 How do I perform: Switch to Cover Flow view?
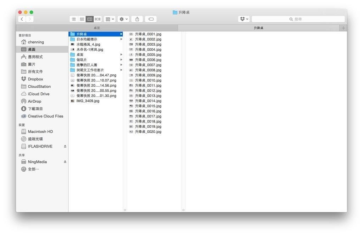pyautogui.click(x=97, y=19)
